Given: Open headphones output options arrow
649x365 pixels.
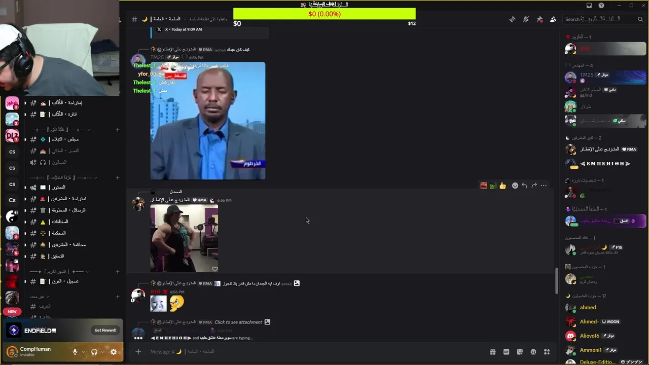Looking at the screenshot, I should pos(102,352).
